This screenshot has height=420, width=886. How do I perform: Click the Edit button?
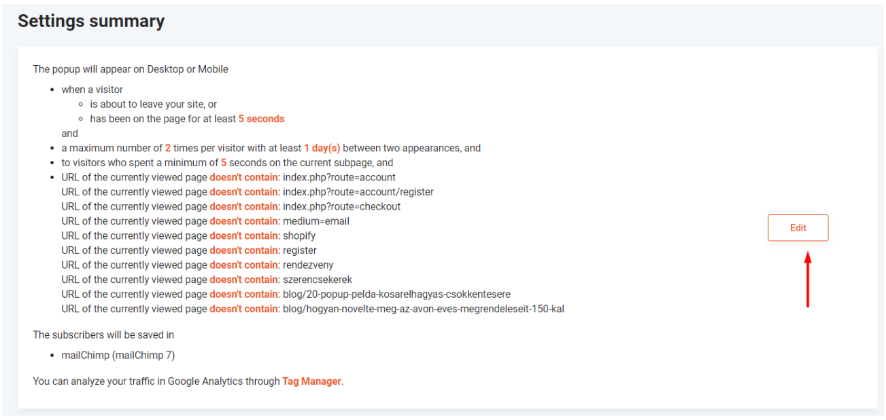click(798, 228)
